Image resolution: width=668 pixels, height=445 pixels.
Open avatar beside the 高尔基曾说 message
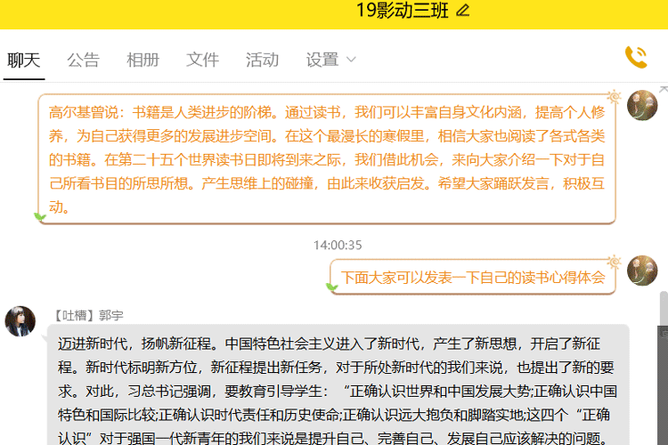pos(642,105)
